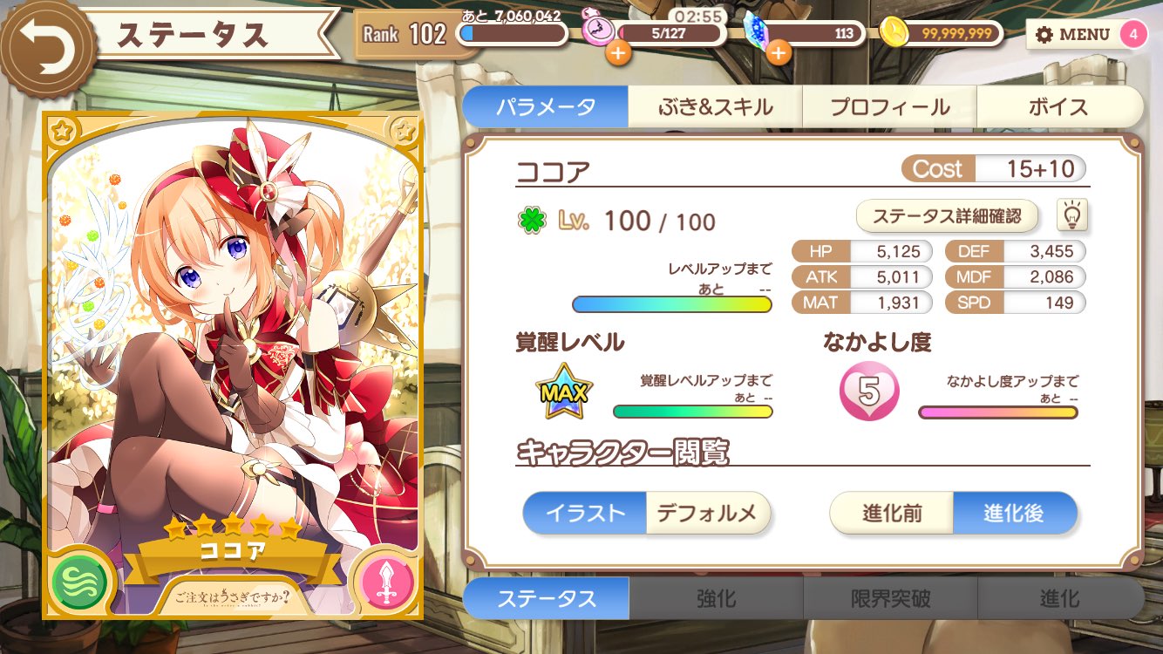Image resolution: width=1163 pixels, height=654 pixels.
Task: Tap the pink heart level 5 icon
Action: (x=868, y=392)
